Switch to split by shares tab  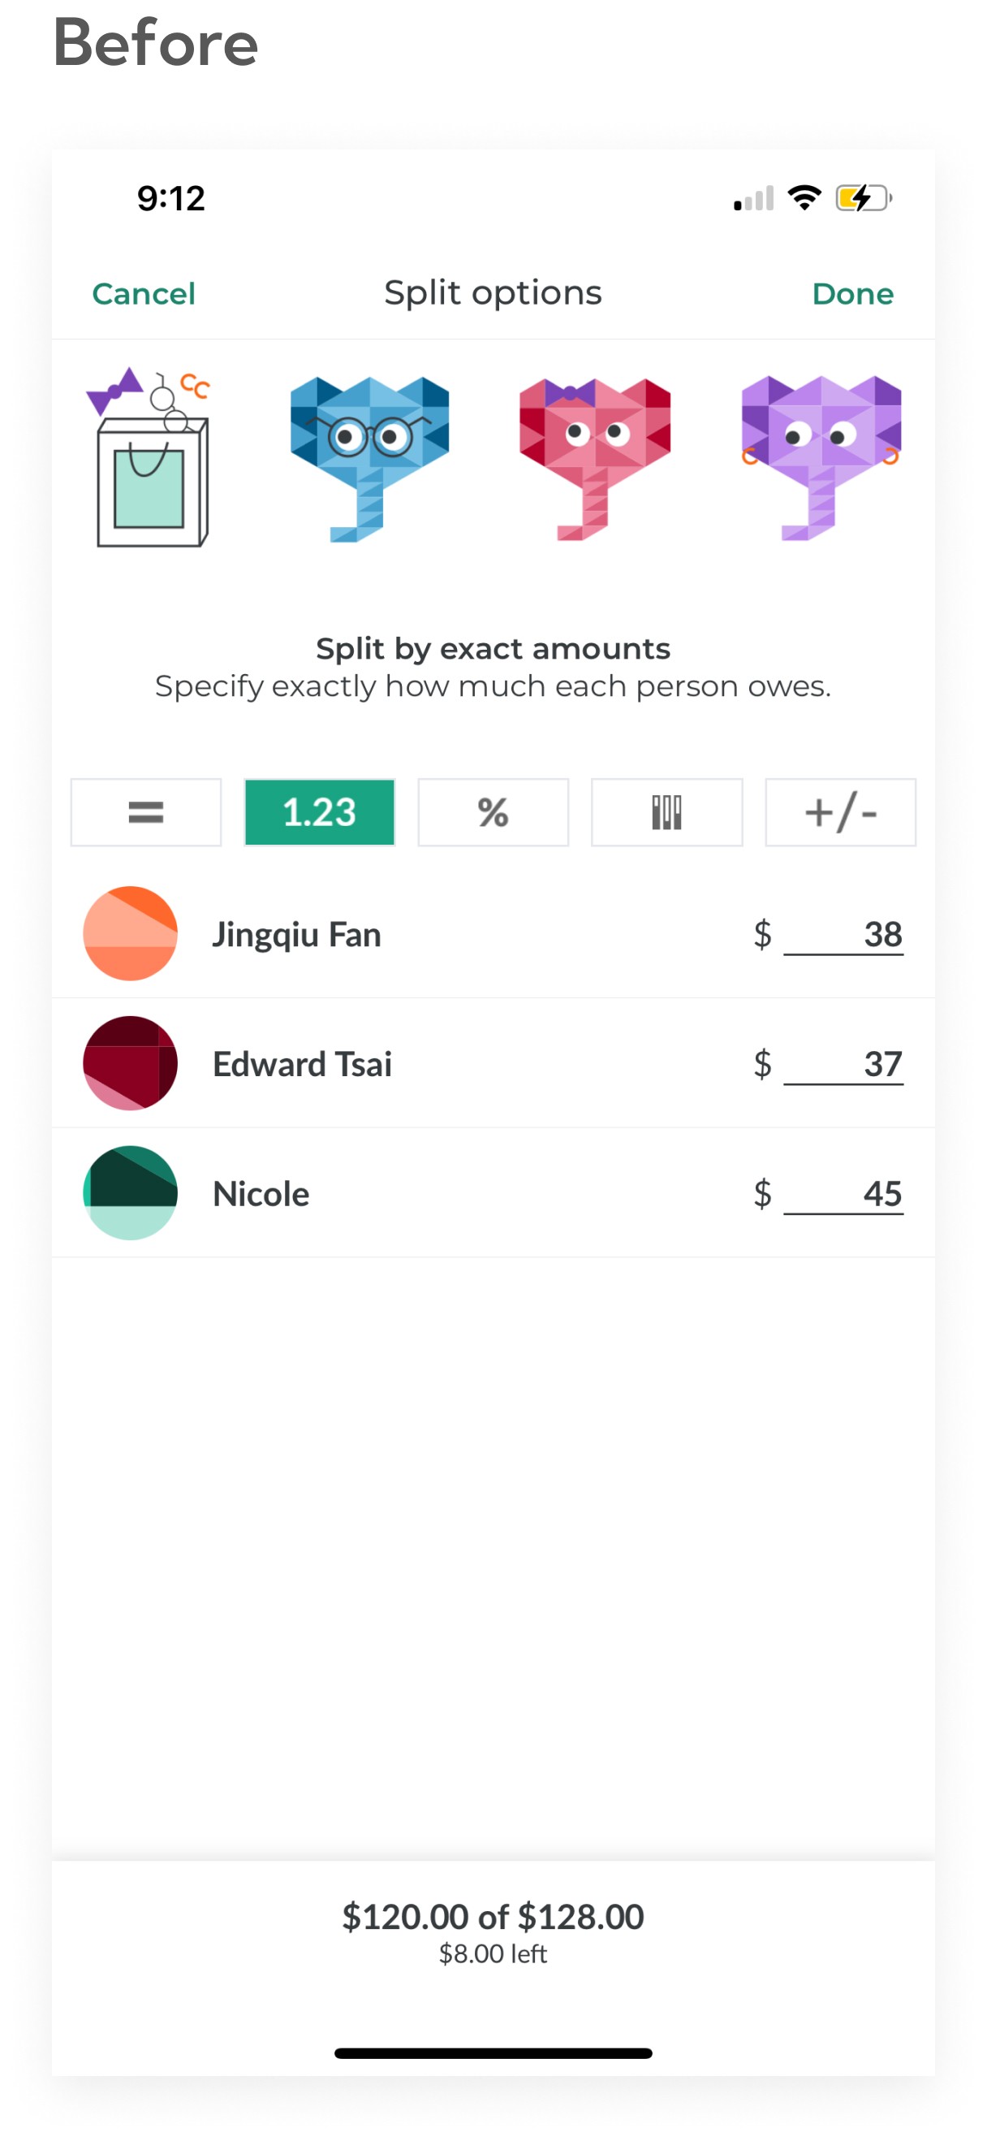[667, 812]
